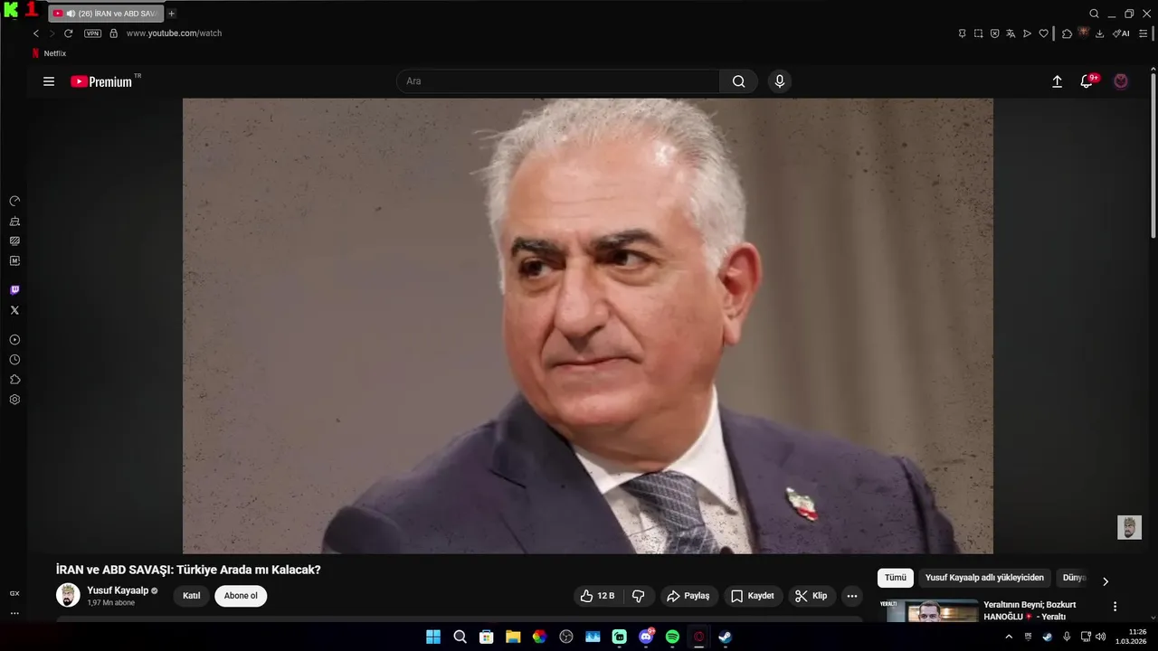
Task: Open the translate page icon
Action: pos(1011,33)
